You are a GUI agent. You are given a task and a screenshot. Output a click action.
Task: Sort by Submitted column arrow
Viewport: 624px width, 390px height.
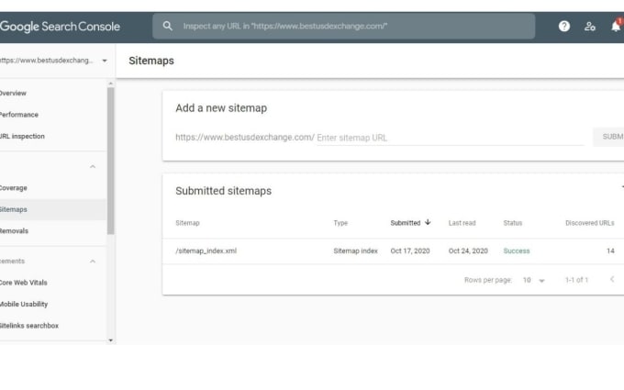tap(428, 222)
